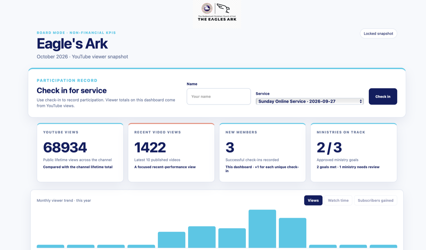Viewport: 426px width, 250px height.
Task: Click the YouTube Views card value 68934
Action: 65,148
